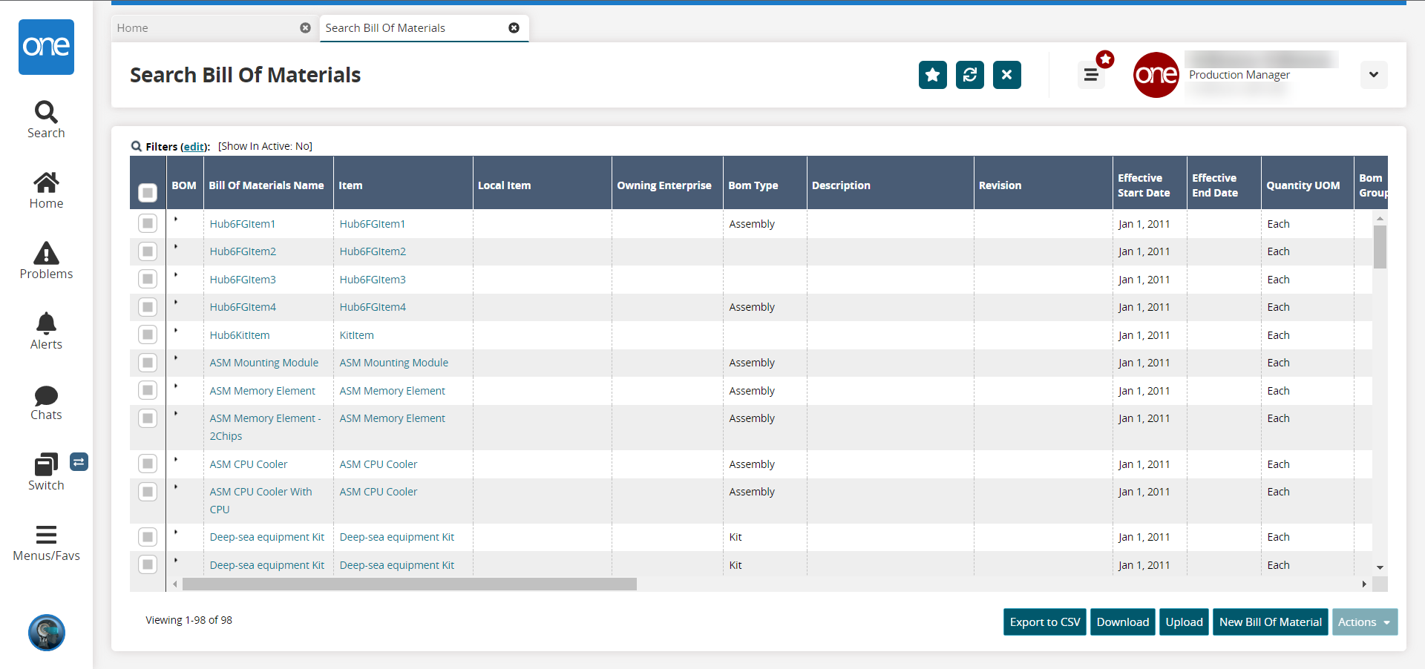
Task: Expand the Hub6FGItem2 BOM row
Action: (x=176, y=247)
